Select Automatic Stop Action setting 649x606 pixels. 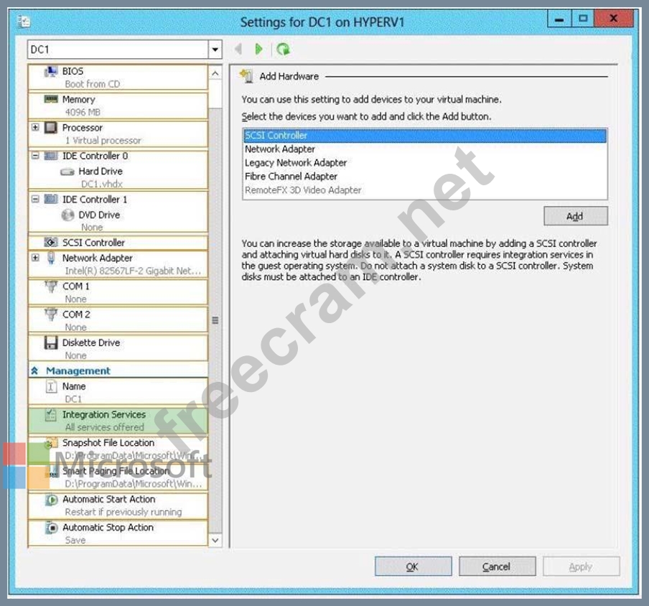point(118,533)
